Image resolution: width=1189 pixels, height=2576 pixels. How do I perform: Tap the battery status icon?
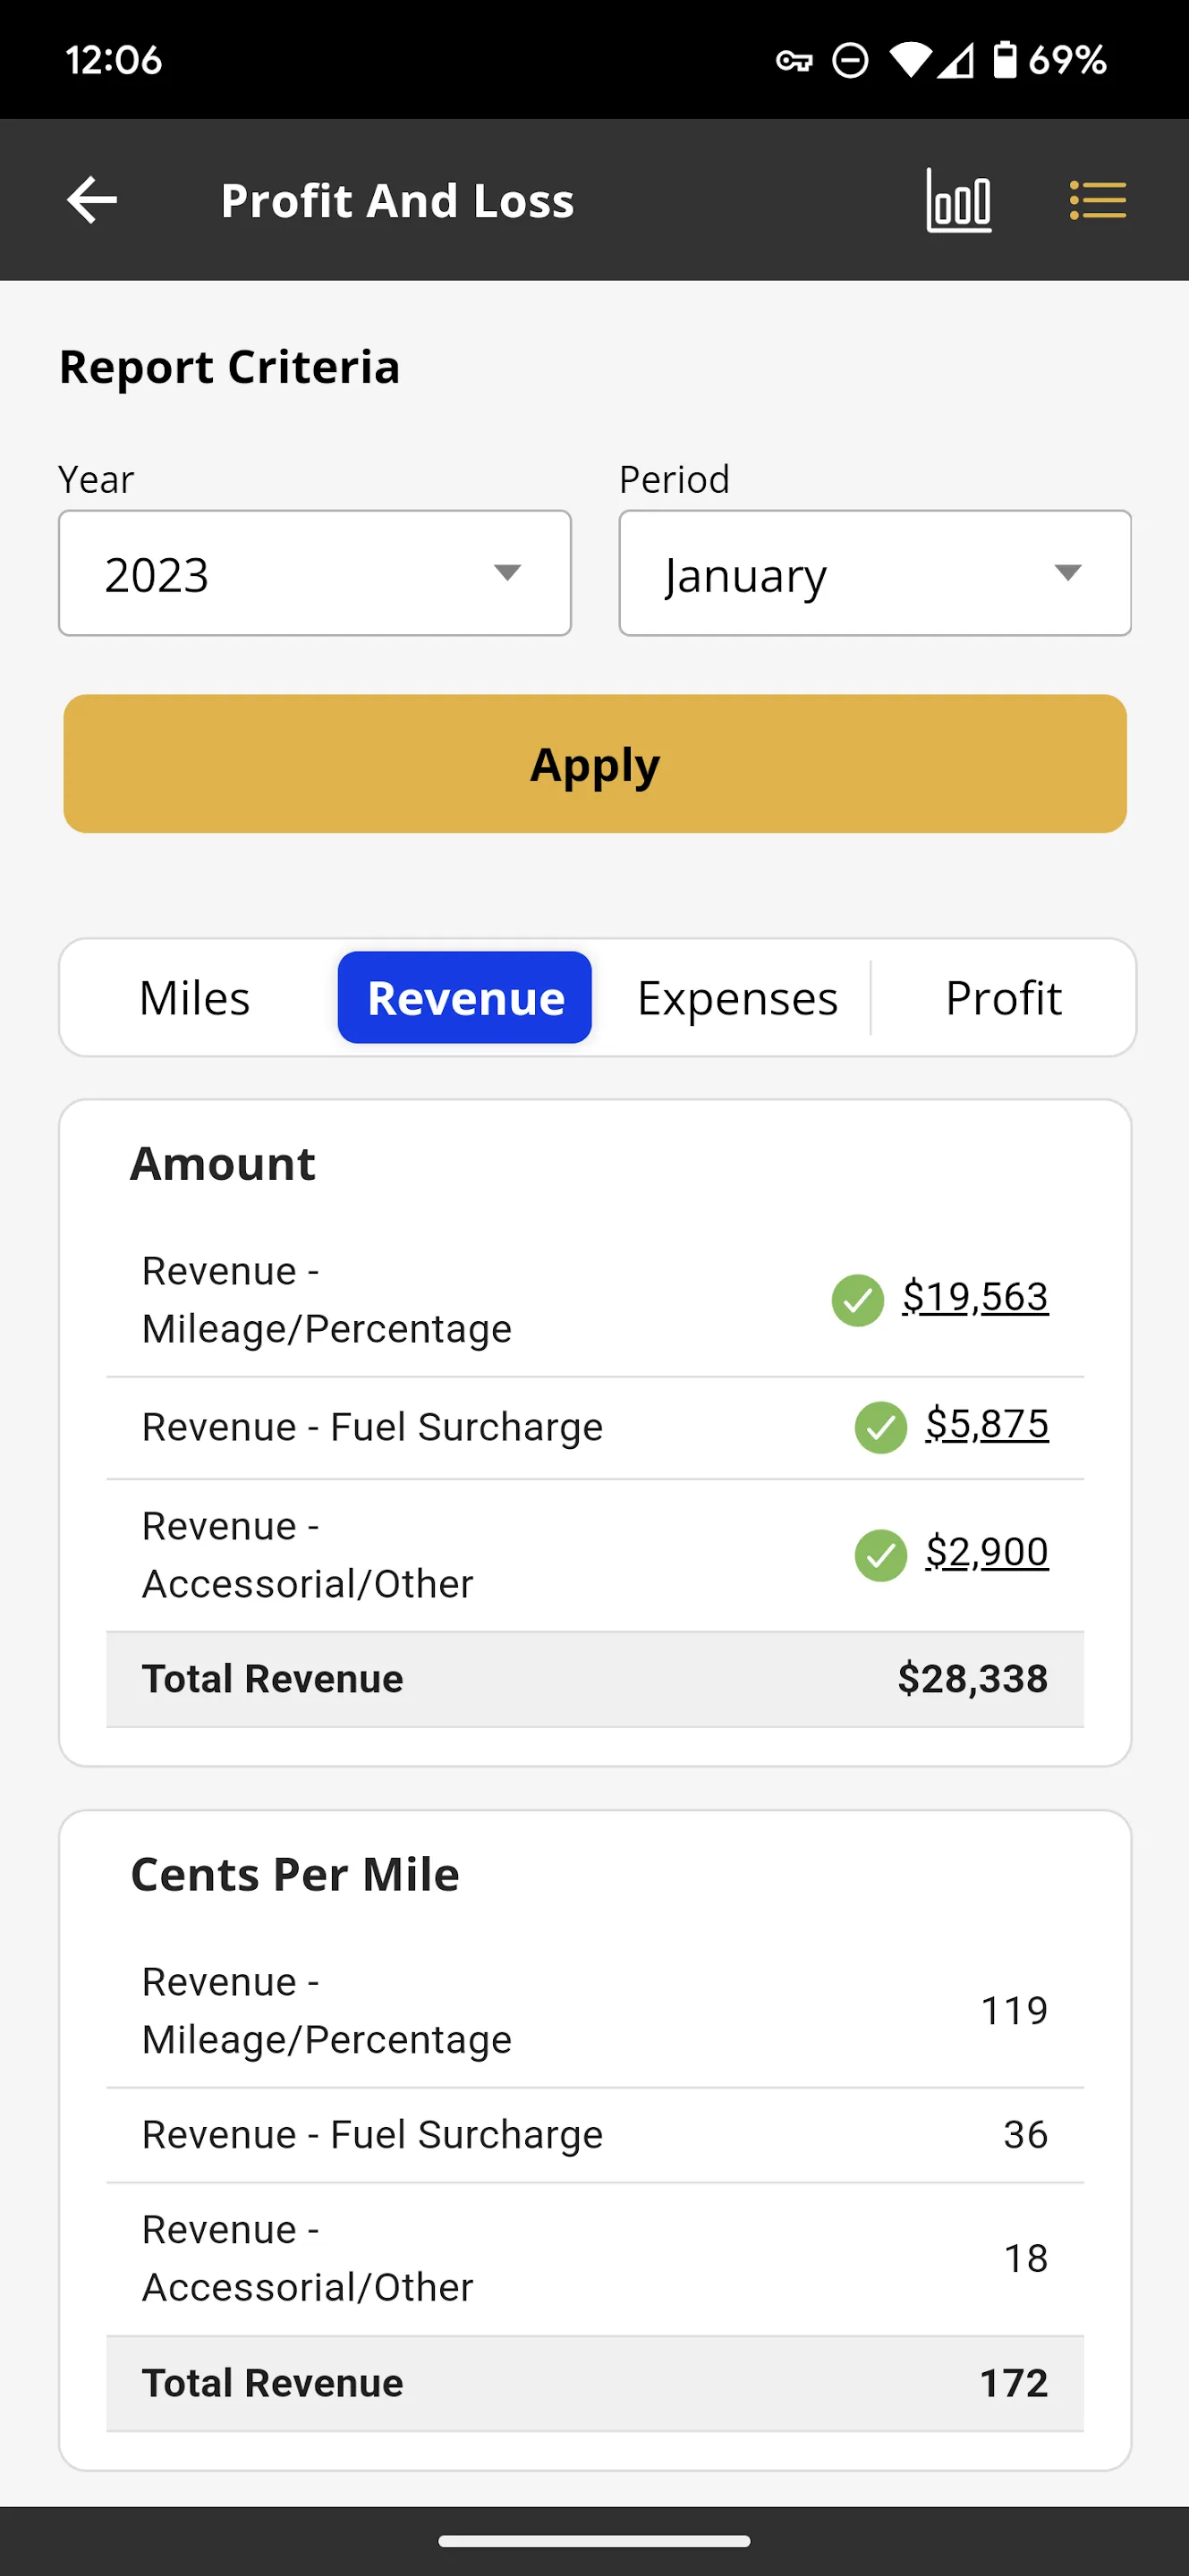[x=1004, y=60]
